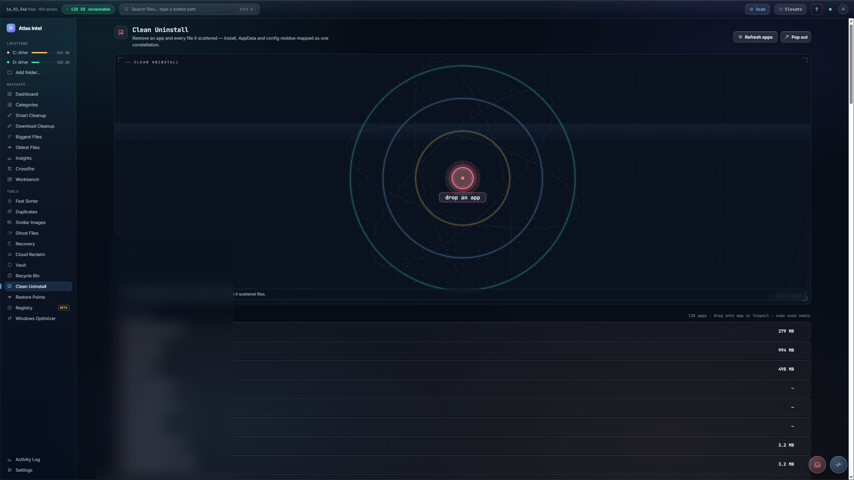Click the vertical page scrollbar
This screenshot has height=480, width=854.
[x=851, y=63]
